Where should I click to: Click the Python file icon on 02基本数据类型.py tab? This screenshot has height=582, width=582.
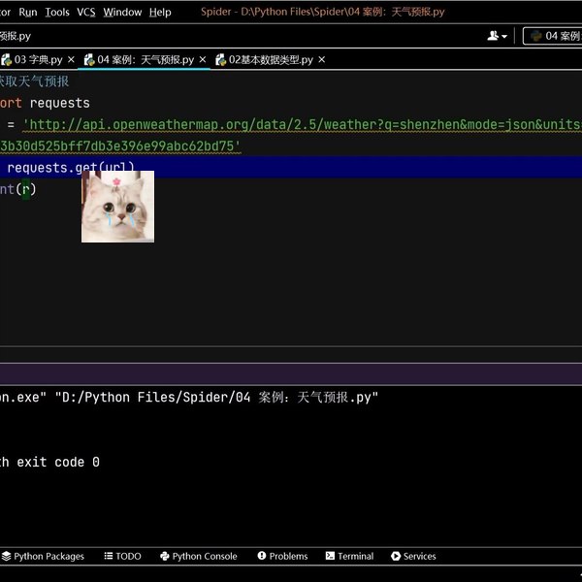[221, 60]
